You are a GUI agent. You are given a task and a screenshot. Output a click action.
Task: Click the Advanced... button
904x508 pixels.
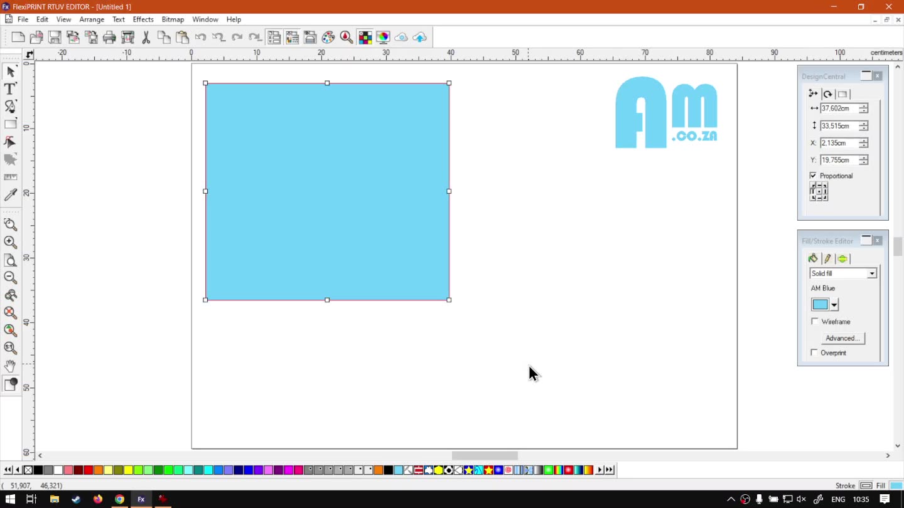842,338
